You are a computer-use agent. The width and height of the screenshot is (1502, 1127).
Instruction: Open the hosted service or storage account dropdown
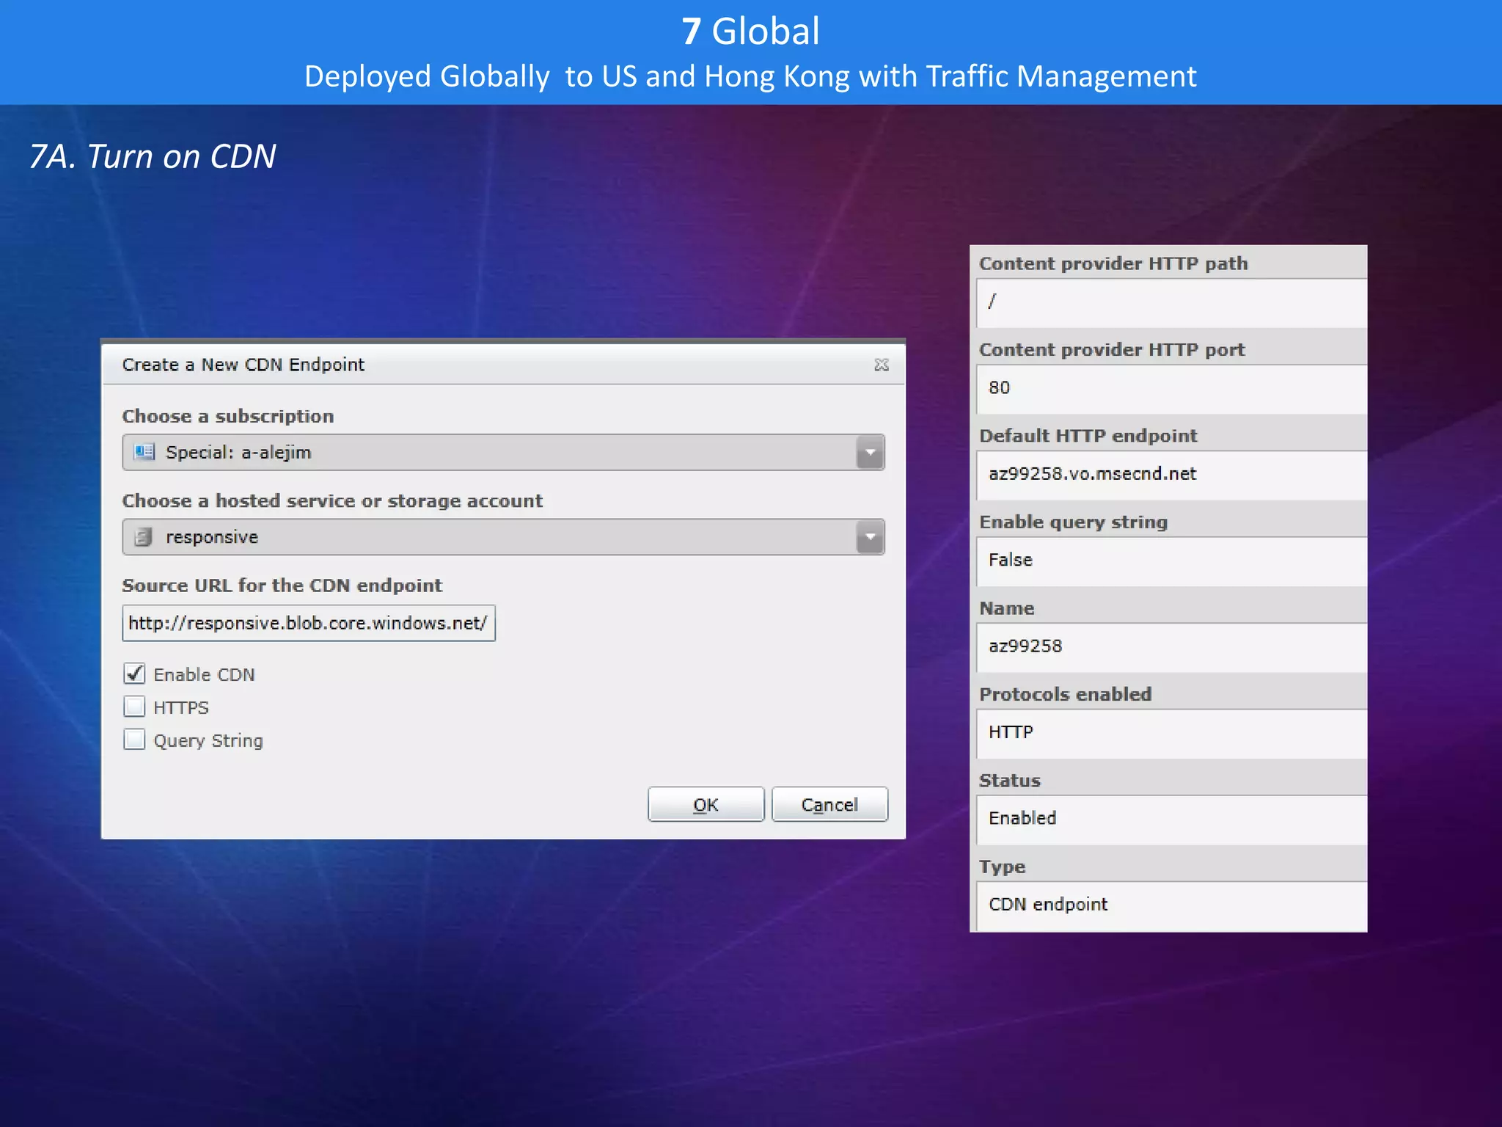(870, 537)
